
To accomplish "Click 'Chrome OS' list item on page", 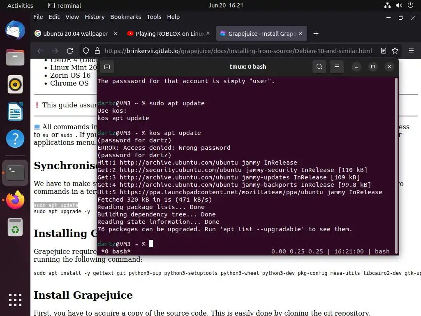I will pyautogui.click(x=69, y=83).
